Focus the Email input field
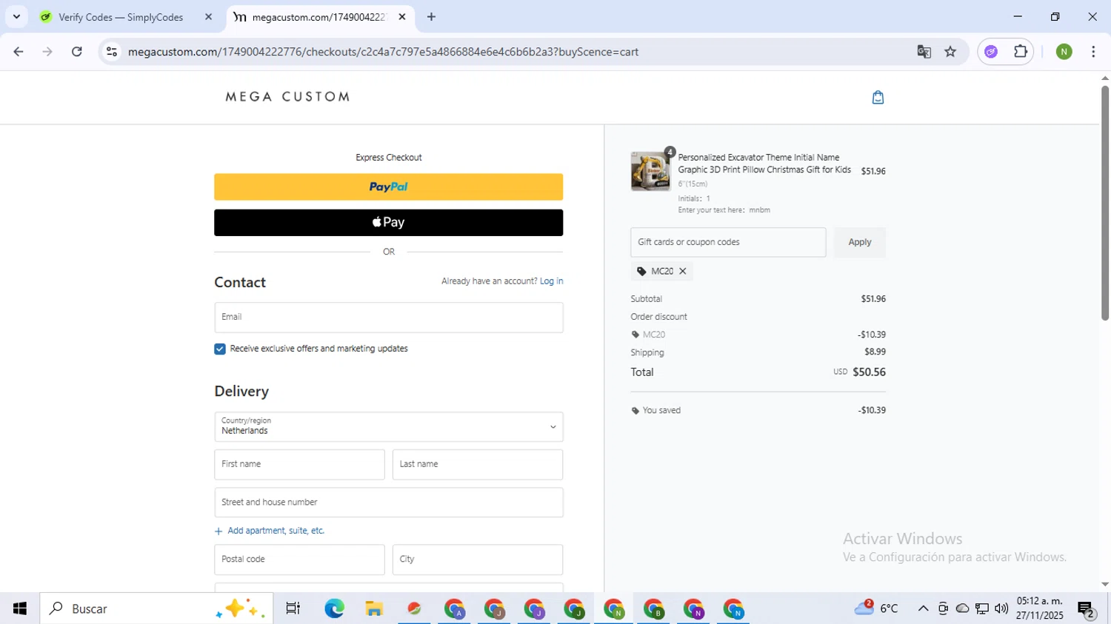Screen dimensions: 1111x624 pyautogui.click(x=388, y=318)
